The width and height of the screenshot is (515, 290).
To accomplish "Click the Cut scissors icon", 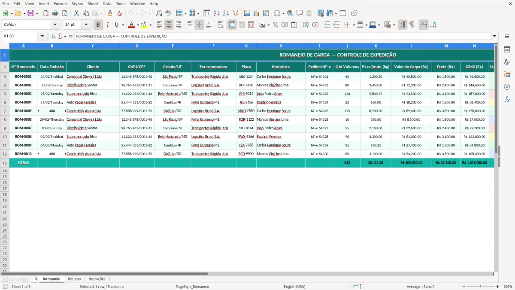I will [x=76, y=13].
